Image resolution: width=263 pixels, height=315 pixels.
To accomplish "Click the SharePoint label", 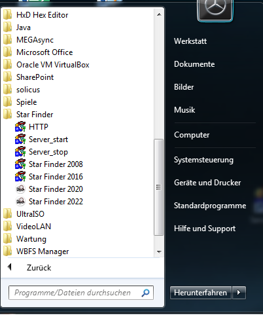I will (x=35, y=77).
